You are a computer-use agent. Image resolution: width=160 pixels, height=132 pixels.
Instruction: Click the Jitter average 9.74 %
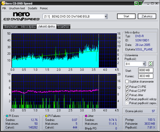(x=113, y=120)
